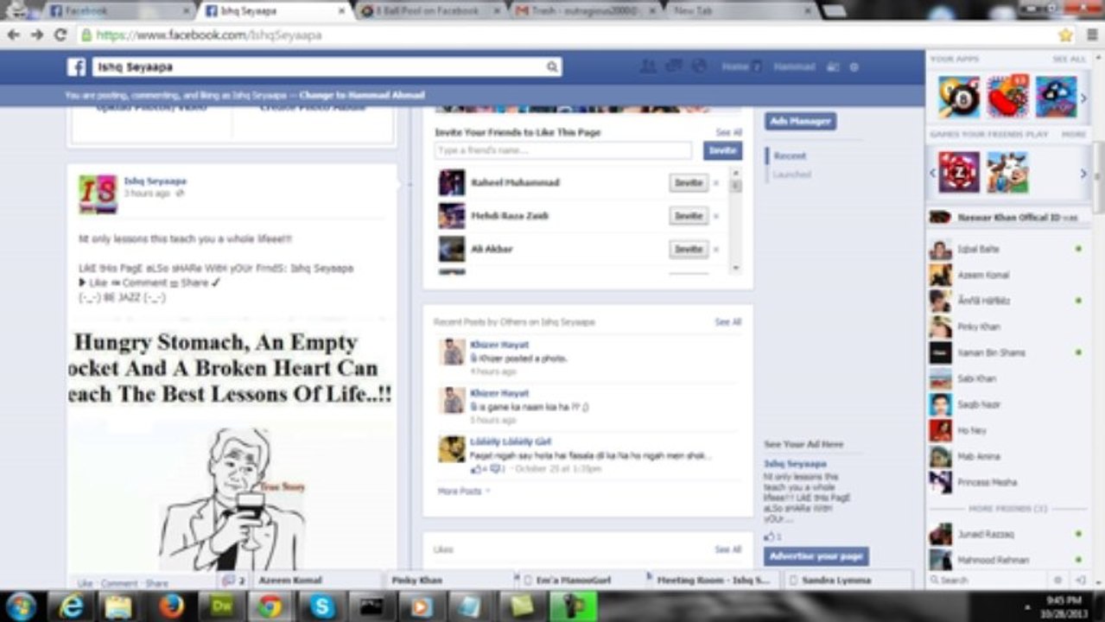Open Sticky Notes from the taskbar
The image size is (1105, 622).
[522, 606]
